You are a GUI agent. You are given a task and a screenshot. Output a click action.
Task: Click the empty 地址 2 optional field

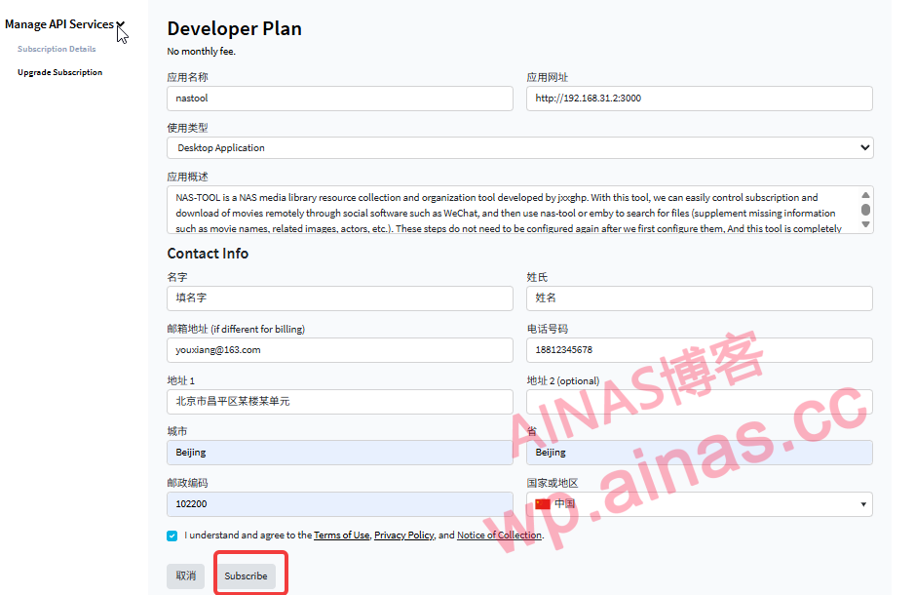point(699,401)
